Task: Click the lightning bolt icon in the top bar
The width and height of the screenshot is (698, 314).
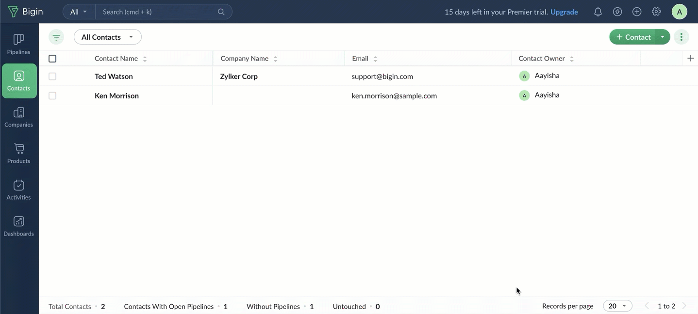Action: pyautogui.click(x=617, y=12)
